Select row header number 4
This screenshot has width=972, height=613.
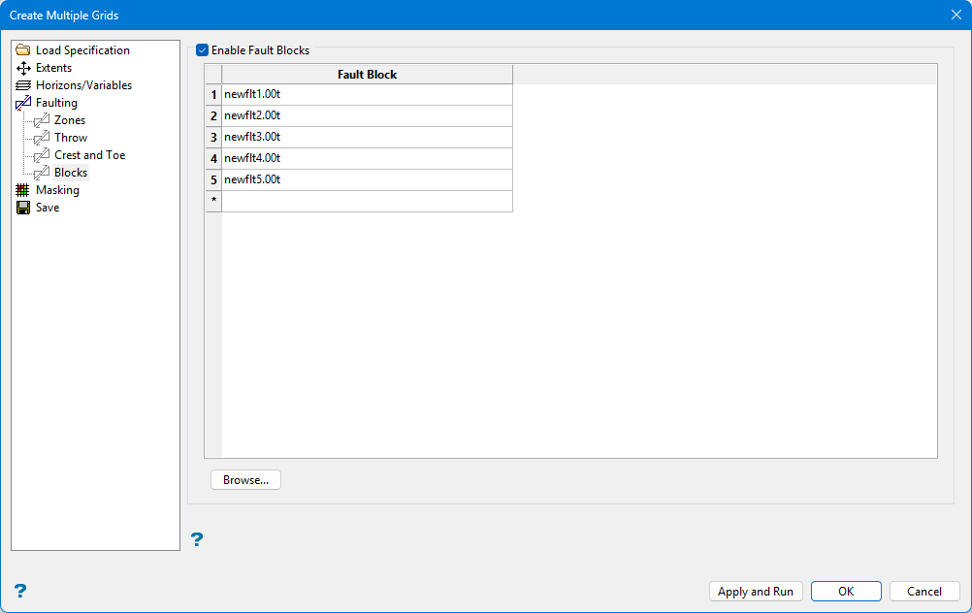213,158
